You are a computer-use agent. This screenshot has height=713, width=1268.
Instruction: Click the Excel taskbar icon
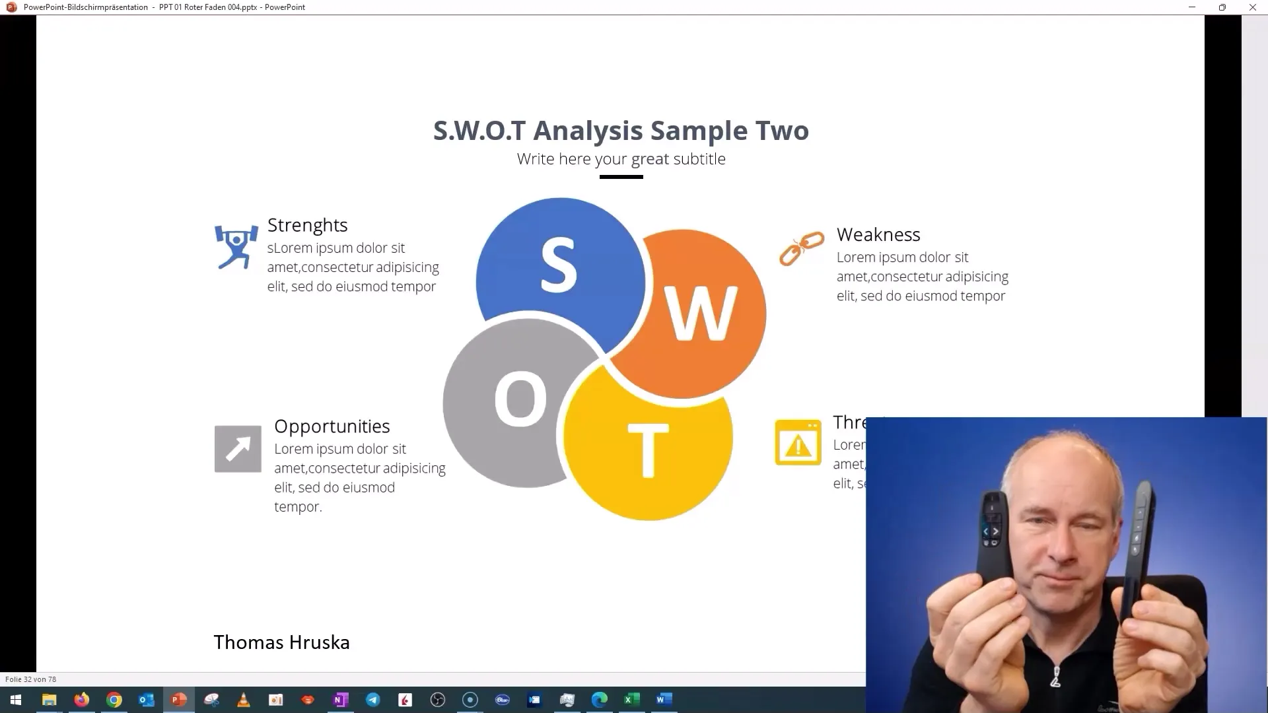pyautogui.click(x=631, y=699)
